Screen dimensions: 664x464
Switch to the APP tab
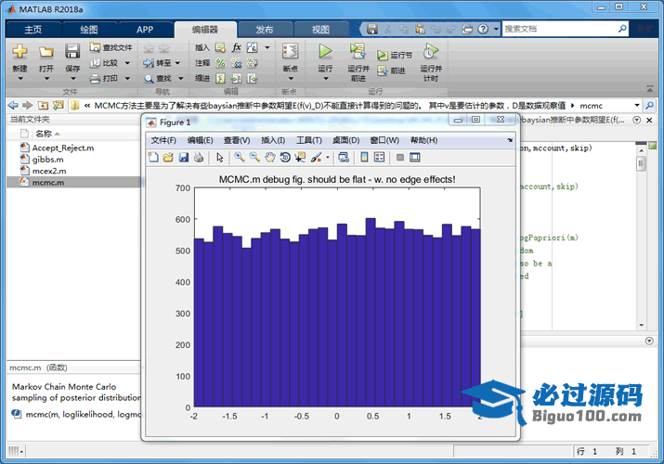[x=145, y=30]
